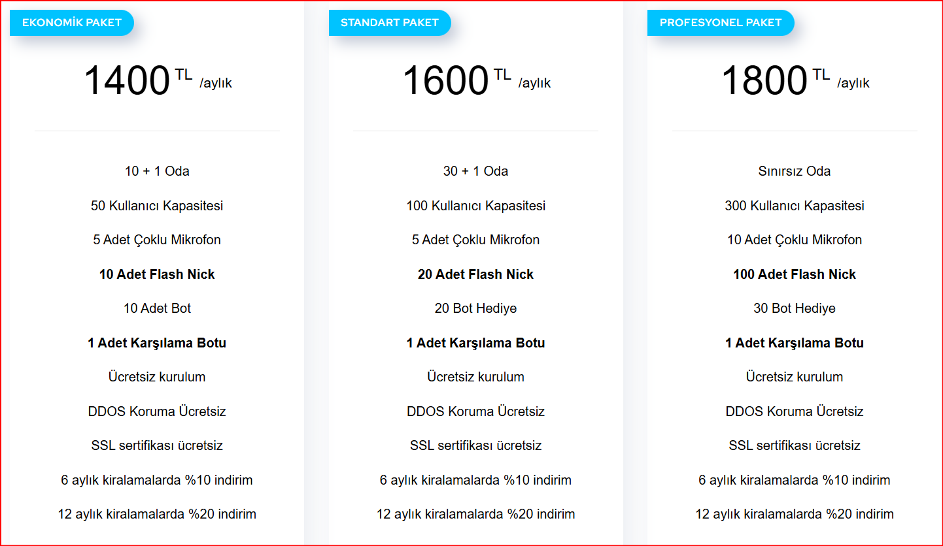This screenshot has width=943, height=546.
Task: Choose the PROFESYONEL PAKET badge
Action: 721,23
